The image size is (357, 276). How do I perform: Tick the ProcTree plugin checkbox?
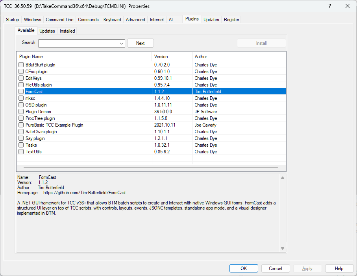21,118
